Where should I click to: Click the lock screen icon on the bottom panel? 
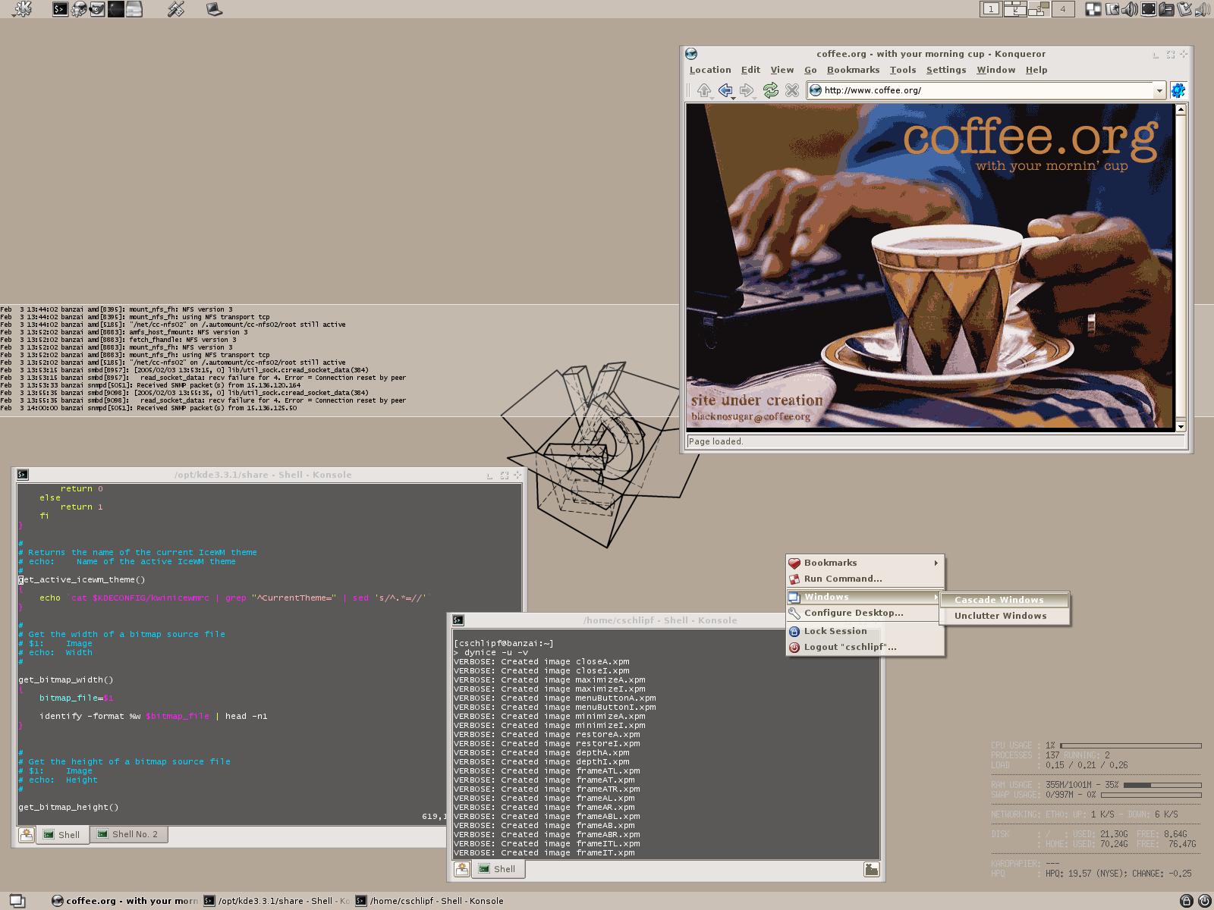[x=1187, y=901]
